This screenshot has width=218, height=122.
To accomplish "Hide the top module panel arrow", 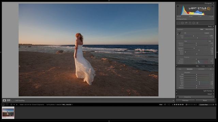I will 109,1.
